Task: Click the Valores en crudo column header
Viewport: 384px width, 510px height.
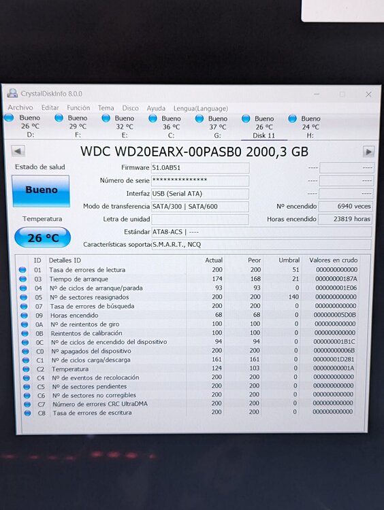Action: tap(333, 260)
